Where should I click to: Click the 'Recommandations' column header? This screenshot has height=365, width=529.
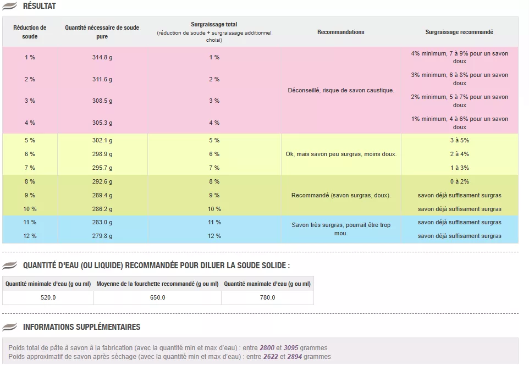341,32
